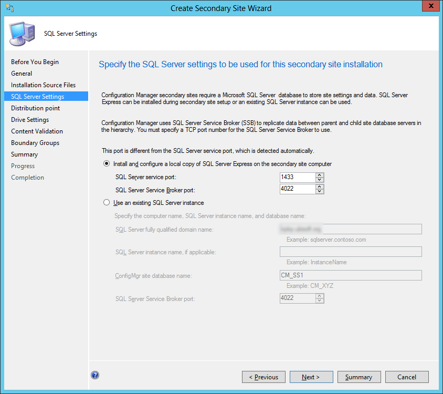
Task: Click the ConfigMgr site database name field
Action: (x=351, y=275)
